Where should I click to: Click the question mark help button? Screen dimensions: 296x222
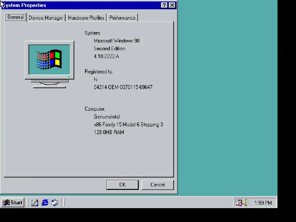click(x=164, y=5)
